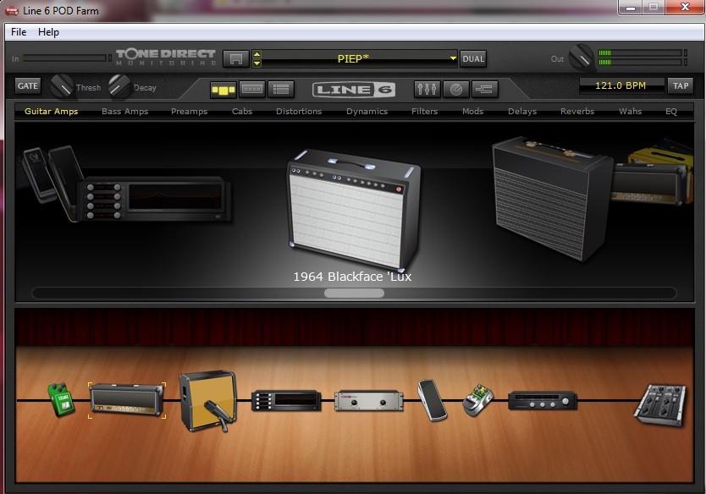The image size is (706, 494).
Task: Open the PIEP* preset dropdown
Action: (x=453, y=58)
